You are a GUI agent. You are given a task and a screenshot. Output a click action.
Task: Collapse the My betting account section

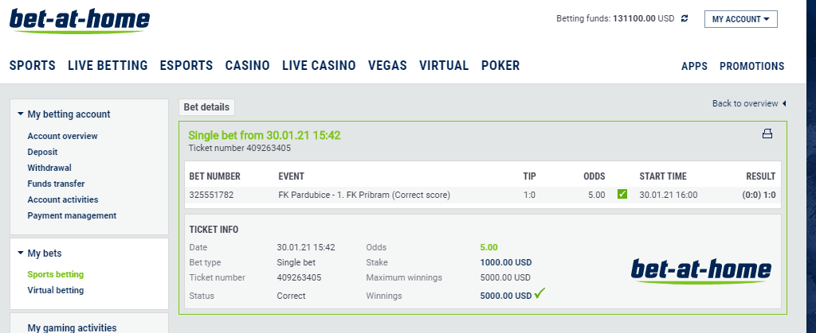tap(21, 114)
